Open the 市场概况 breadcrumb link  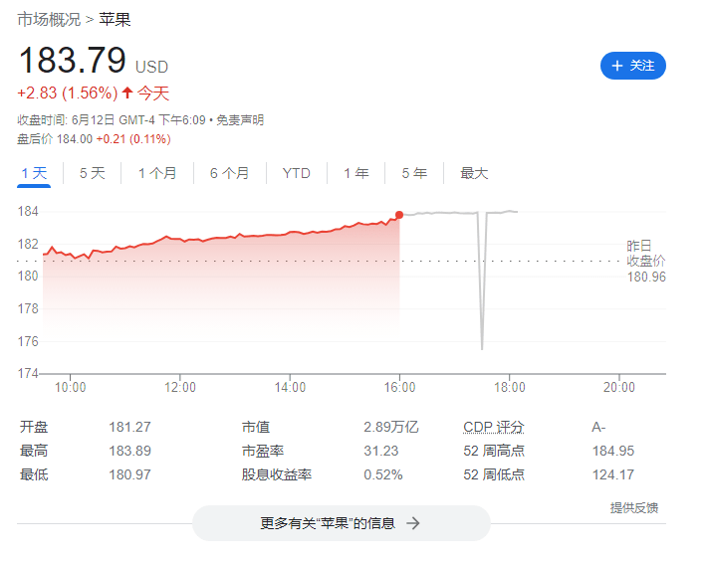click(x=49, y=19)
